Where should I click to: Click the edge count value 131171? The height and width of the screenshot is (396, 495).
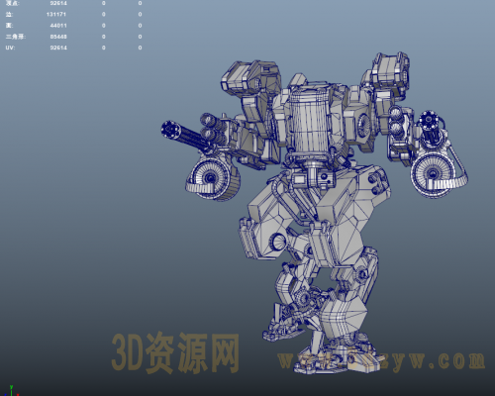click(x=56, y=14)
